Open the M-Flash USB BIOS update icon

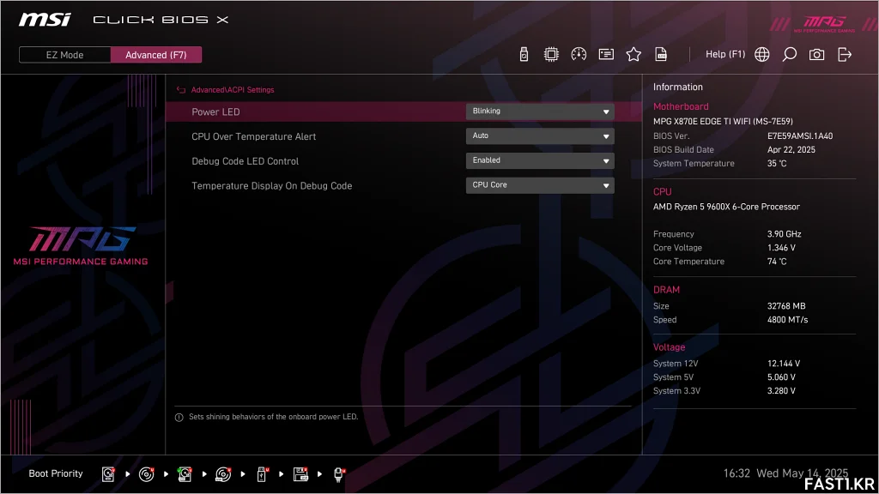coord(524,54)
